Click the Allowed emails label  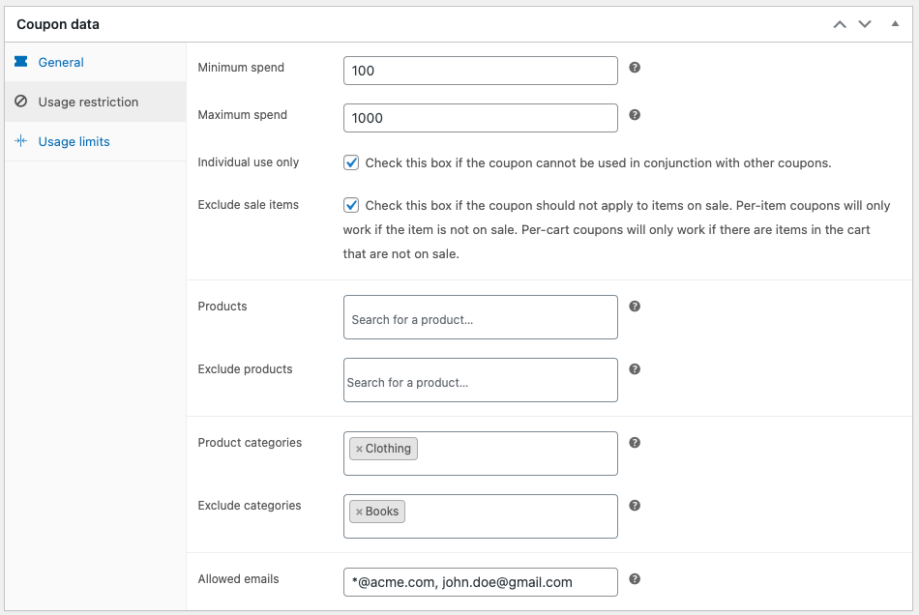tap(238, 578)
